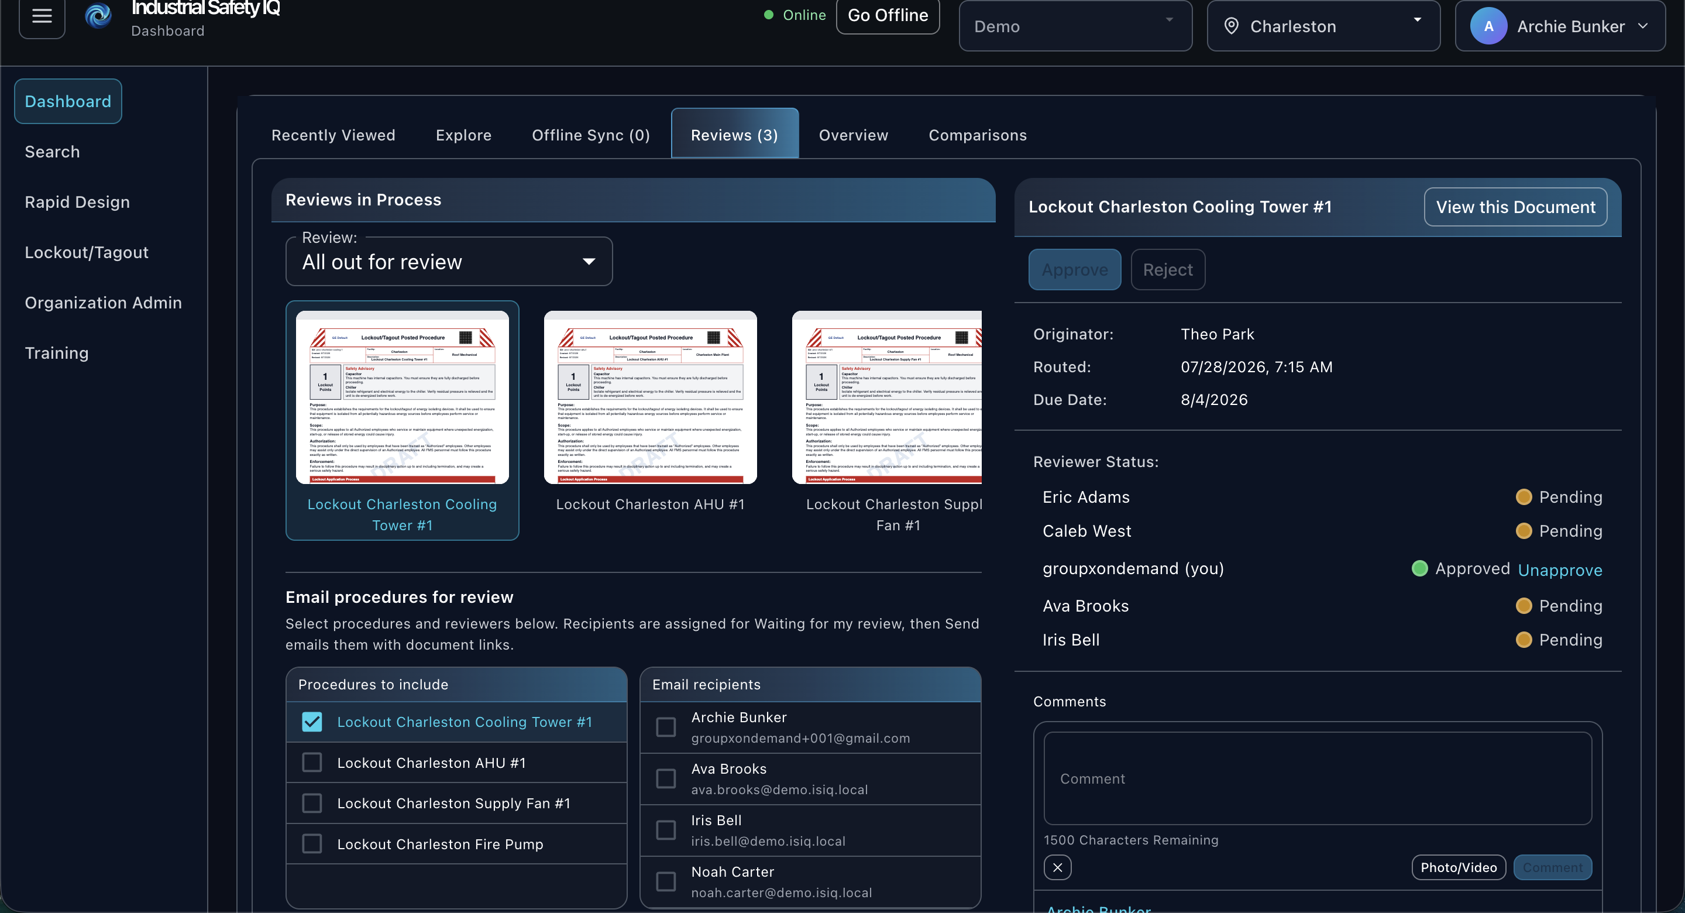Open the Offline Sync (0) tab
This screenshot has height=913, width=1685.
click(591, 135)
